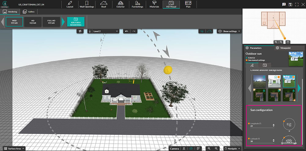Click the undo arrow in viewport toolbar
This screenshot has height=151, width=306.
coord(126,31)
